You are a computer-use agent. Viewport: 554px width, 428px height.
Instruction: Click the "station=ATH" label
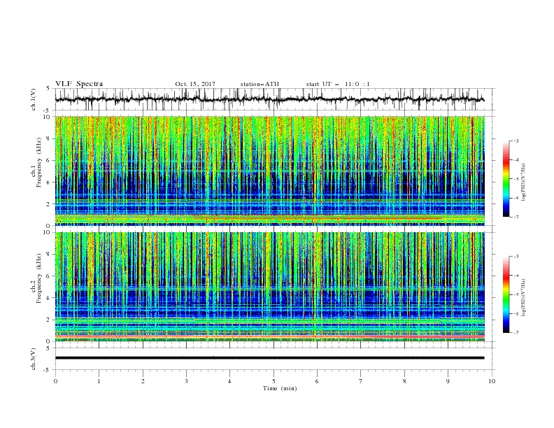[x=260, y=84]
